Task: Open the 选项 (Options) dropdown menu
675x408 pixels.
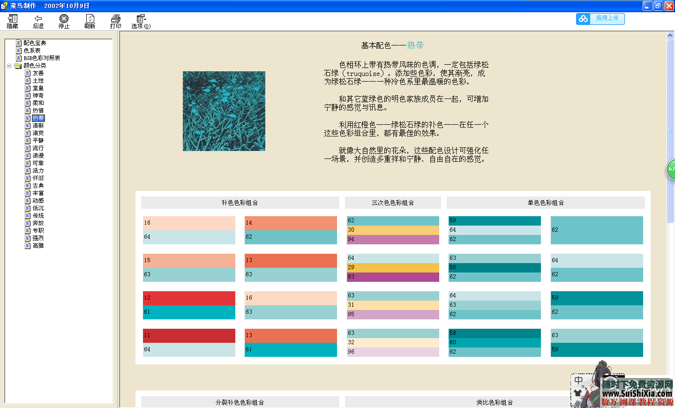Action: pyautogui.click(x=141, y=21)
